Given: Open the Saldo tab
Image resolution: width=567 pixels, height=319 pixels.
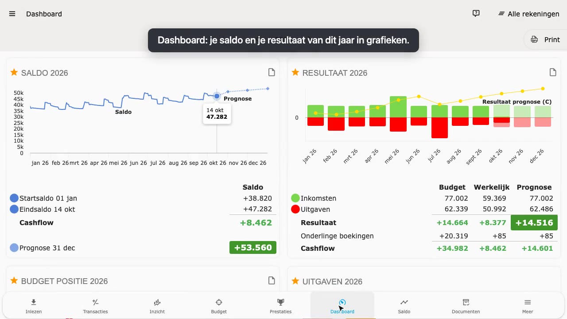Looking at the screenshot, I should (404, 306).
